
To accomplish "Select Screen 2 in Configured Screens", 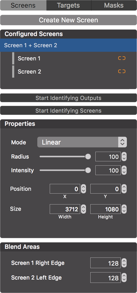I will [68, 71].
